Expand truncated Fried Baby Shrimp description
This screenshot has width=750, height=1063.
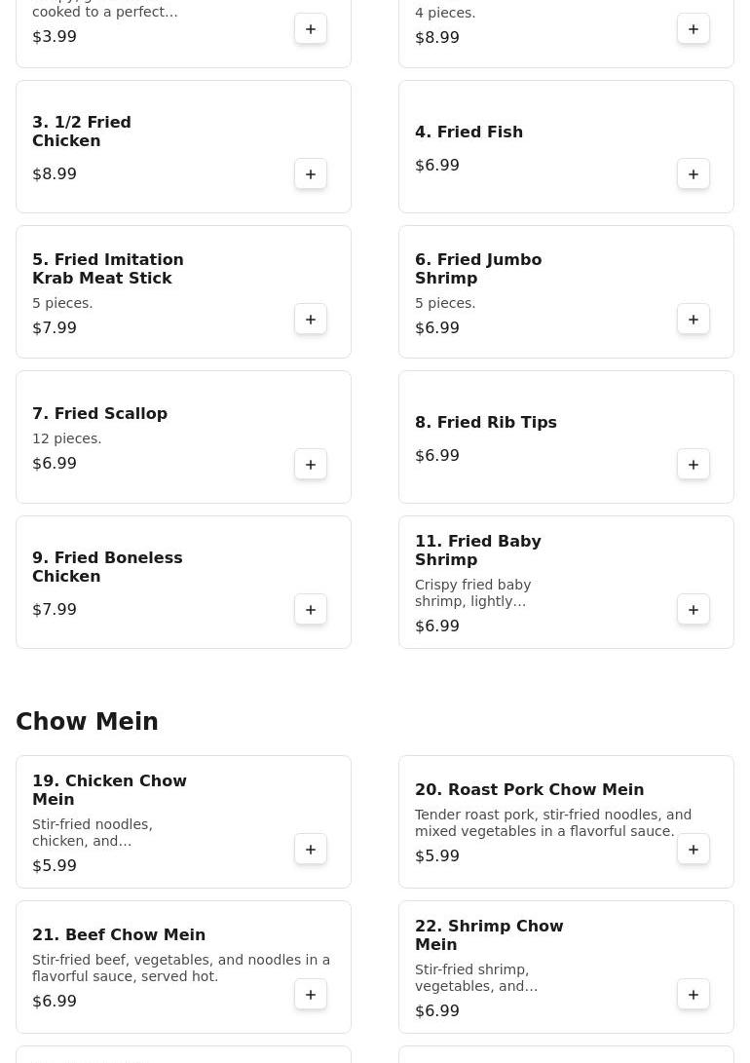point(473,593)
